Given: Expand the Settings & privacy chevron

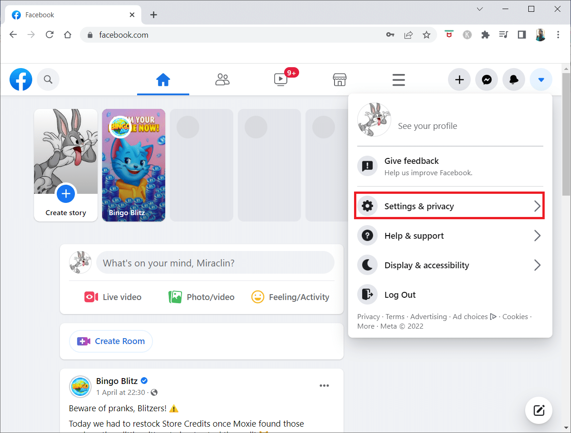Looking at the screenshot, I should pos(537,206).
